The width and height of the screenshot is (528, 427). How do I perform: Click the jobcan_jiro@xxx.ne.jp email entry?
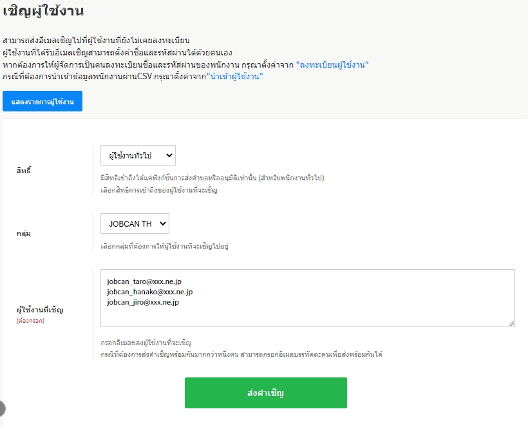pos(143,302)
